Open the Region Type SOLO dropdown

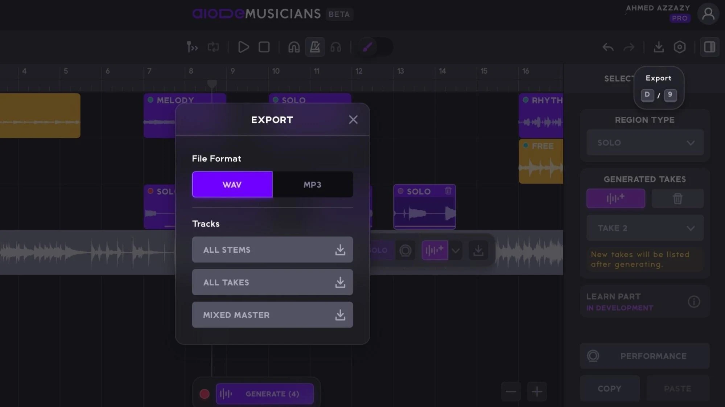[645, 143]
